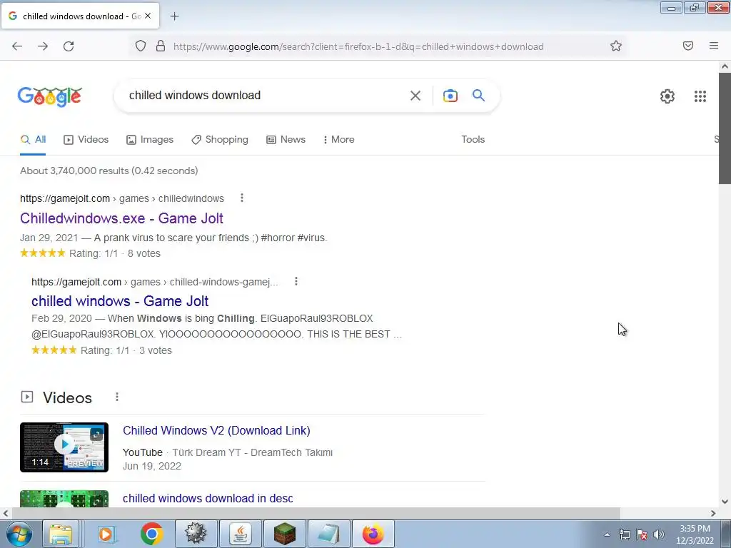The image size is (731, 548).
Task: Open the clock showing 3:35 PM
Action: (695, 534)
